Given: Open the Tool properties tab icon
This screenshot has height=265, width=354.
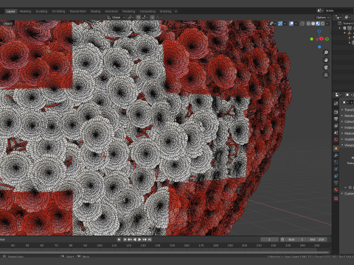Looking at the screenshot, I should pyautogui.click(x=336, y=104).
